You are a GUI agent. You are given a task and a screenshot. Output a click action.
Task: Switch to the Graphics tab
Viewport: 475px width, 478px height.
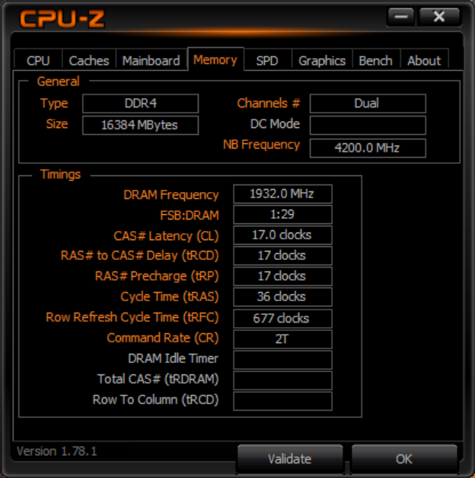coord(322,60)
